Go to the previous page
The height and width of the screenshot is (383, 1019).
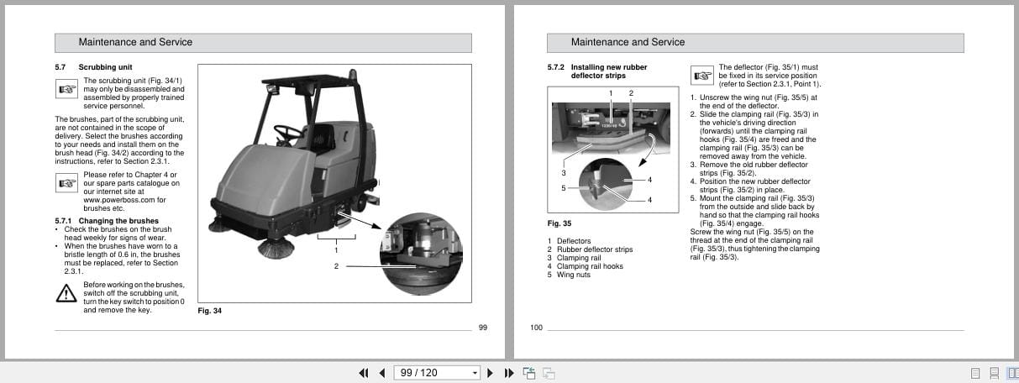pos(382,373)
